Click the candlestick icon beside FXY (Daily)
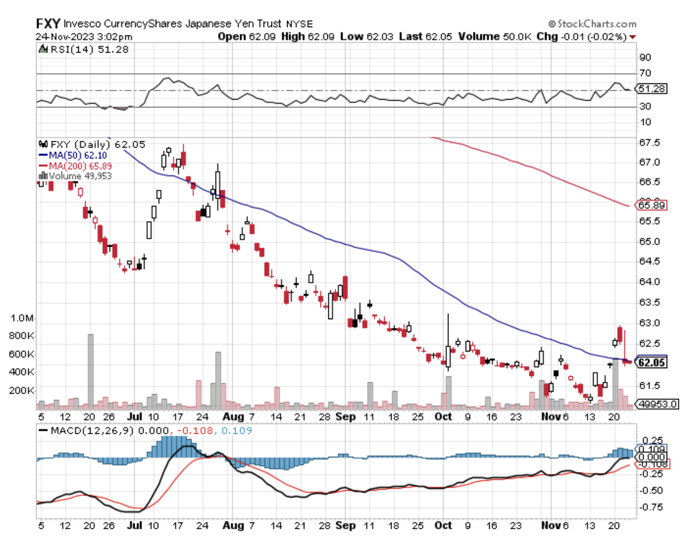The height and width of the screenshot is (559, 687). pos(43,144)
